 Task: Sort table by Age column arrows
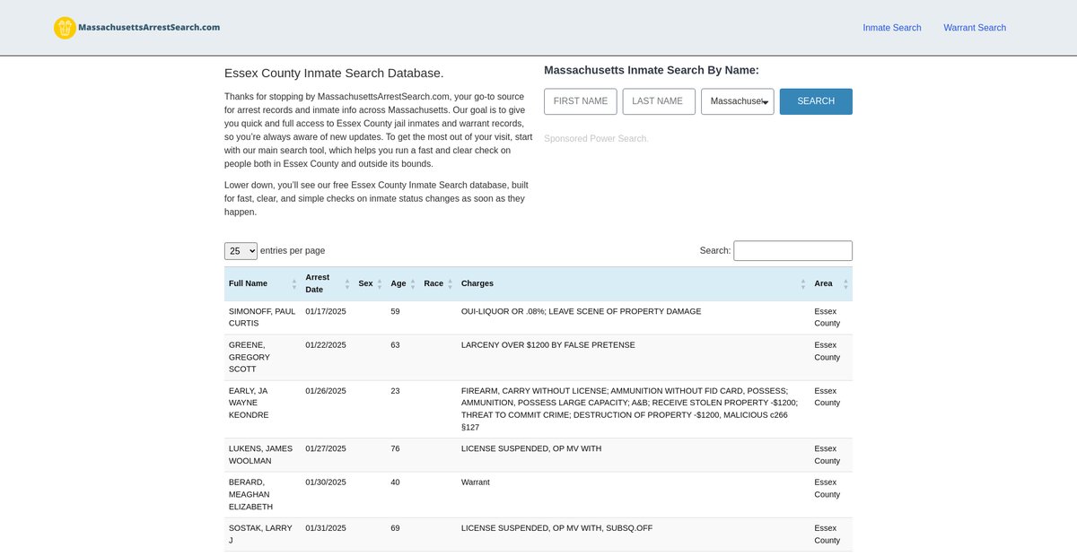413,283
